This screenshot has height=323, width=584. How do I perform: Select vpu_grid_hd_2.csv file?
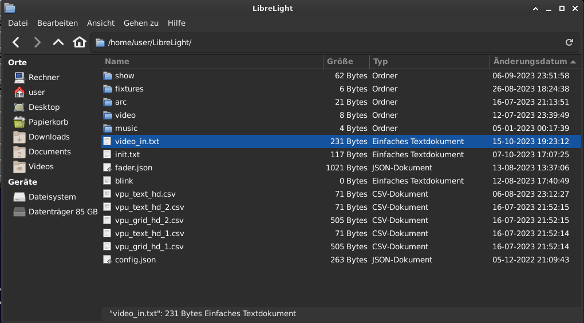tap(149, 220)
